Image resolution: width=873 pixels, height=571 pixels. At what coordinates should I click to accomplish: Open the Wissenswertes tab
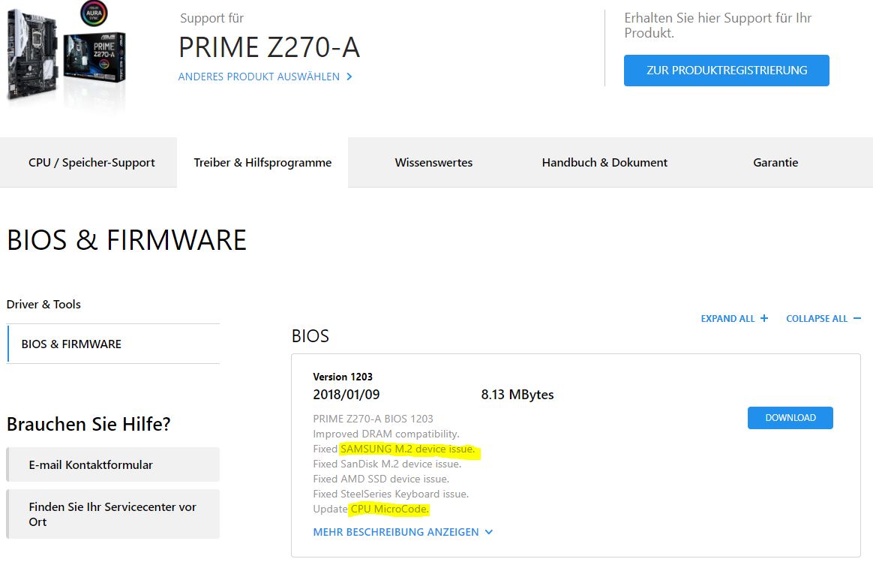click(x=433, y=163)
